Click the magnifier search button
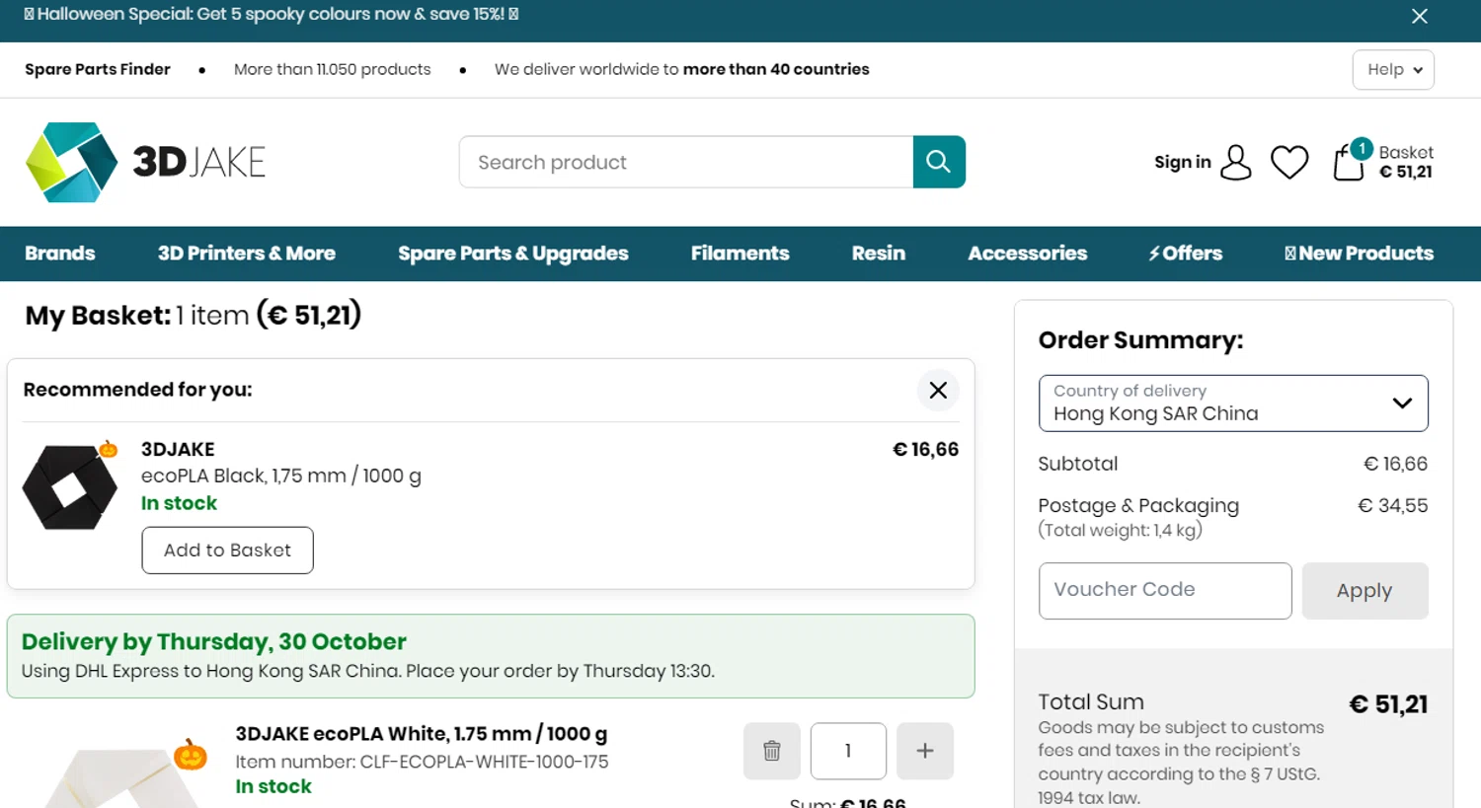This screenshot has width=1481, height=808. coord(939,162)
